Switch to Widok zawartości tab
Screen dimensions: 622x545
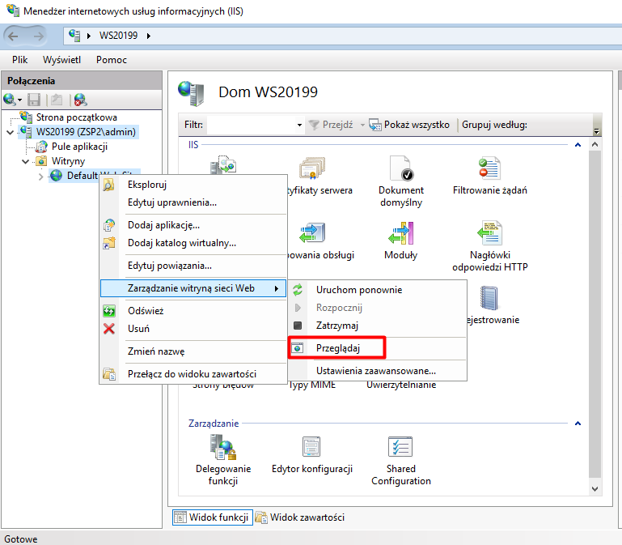(299, 517)
